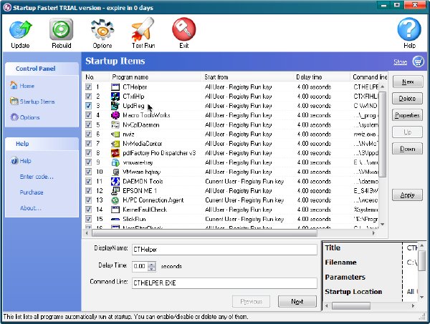430x324 pixels.
Task: Click the KernelFaultCheck program icon
Action: 115,210
